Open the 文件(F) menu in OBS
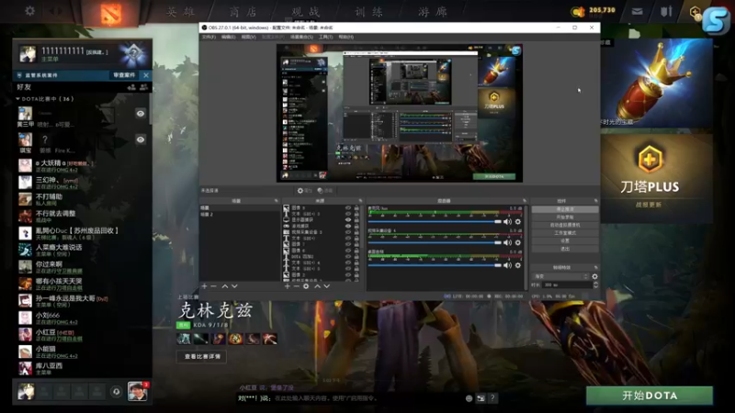This screenshot has width=735, height=413. pos(209,37)
